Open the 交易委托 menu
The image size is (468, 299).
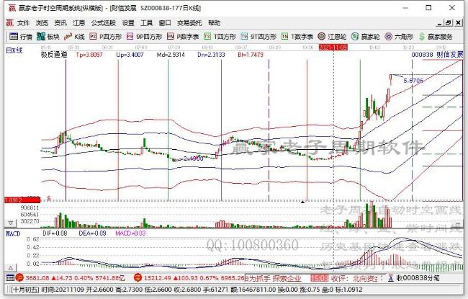pos(189,23)
